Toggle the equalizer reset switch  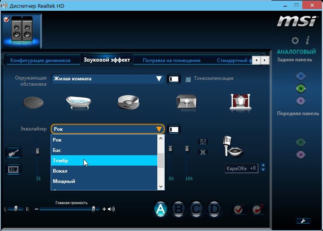point(174,129)
